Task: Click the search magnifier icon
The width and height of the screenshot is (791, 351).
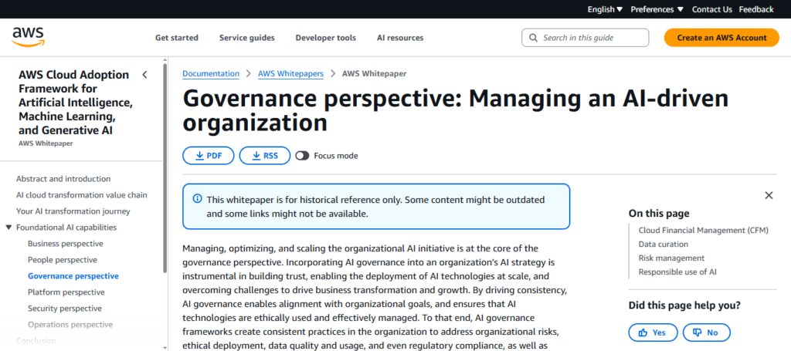Action: pos(533,38)
